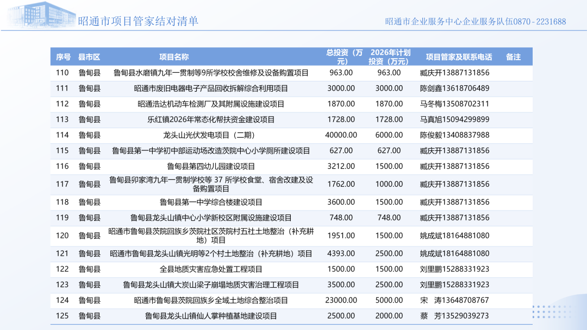Click planned investment 6000.00
This screenshot has width=587, height=330.
(389, 135)
